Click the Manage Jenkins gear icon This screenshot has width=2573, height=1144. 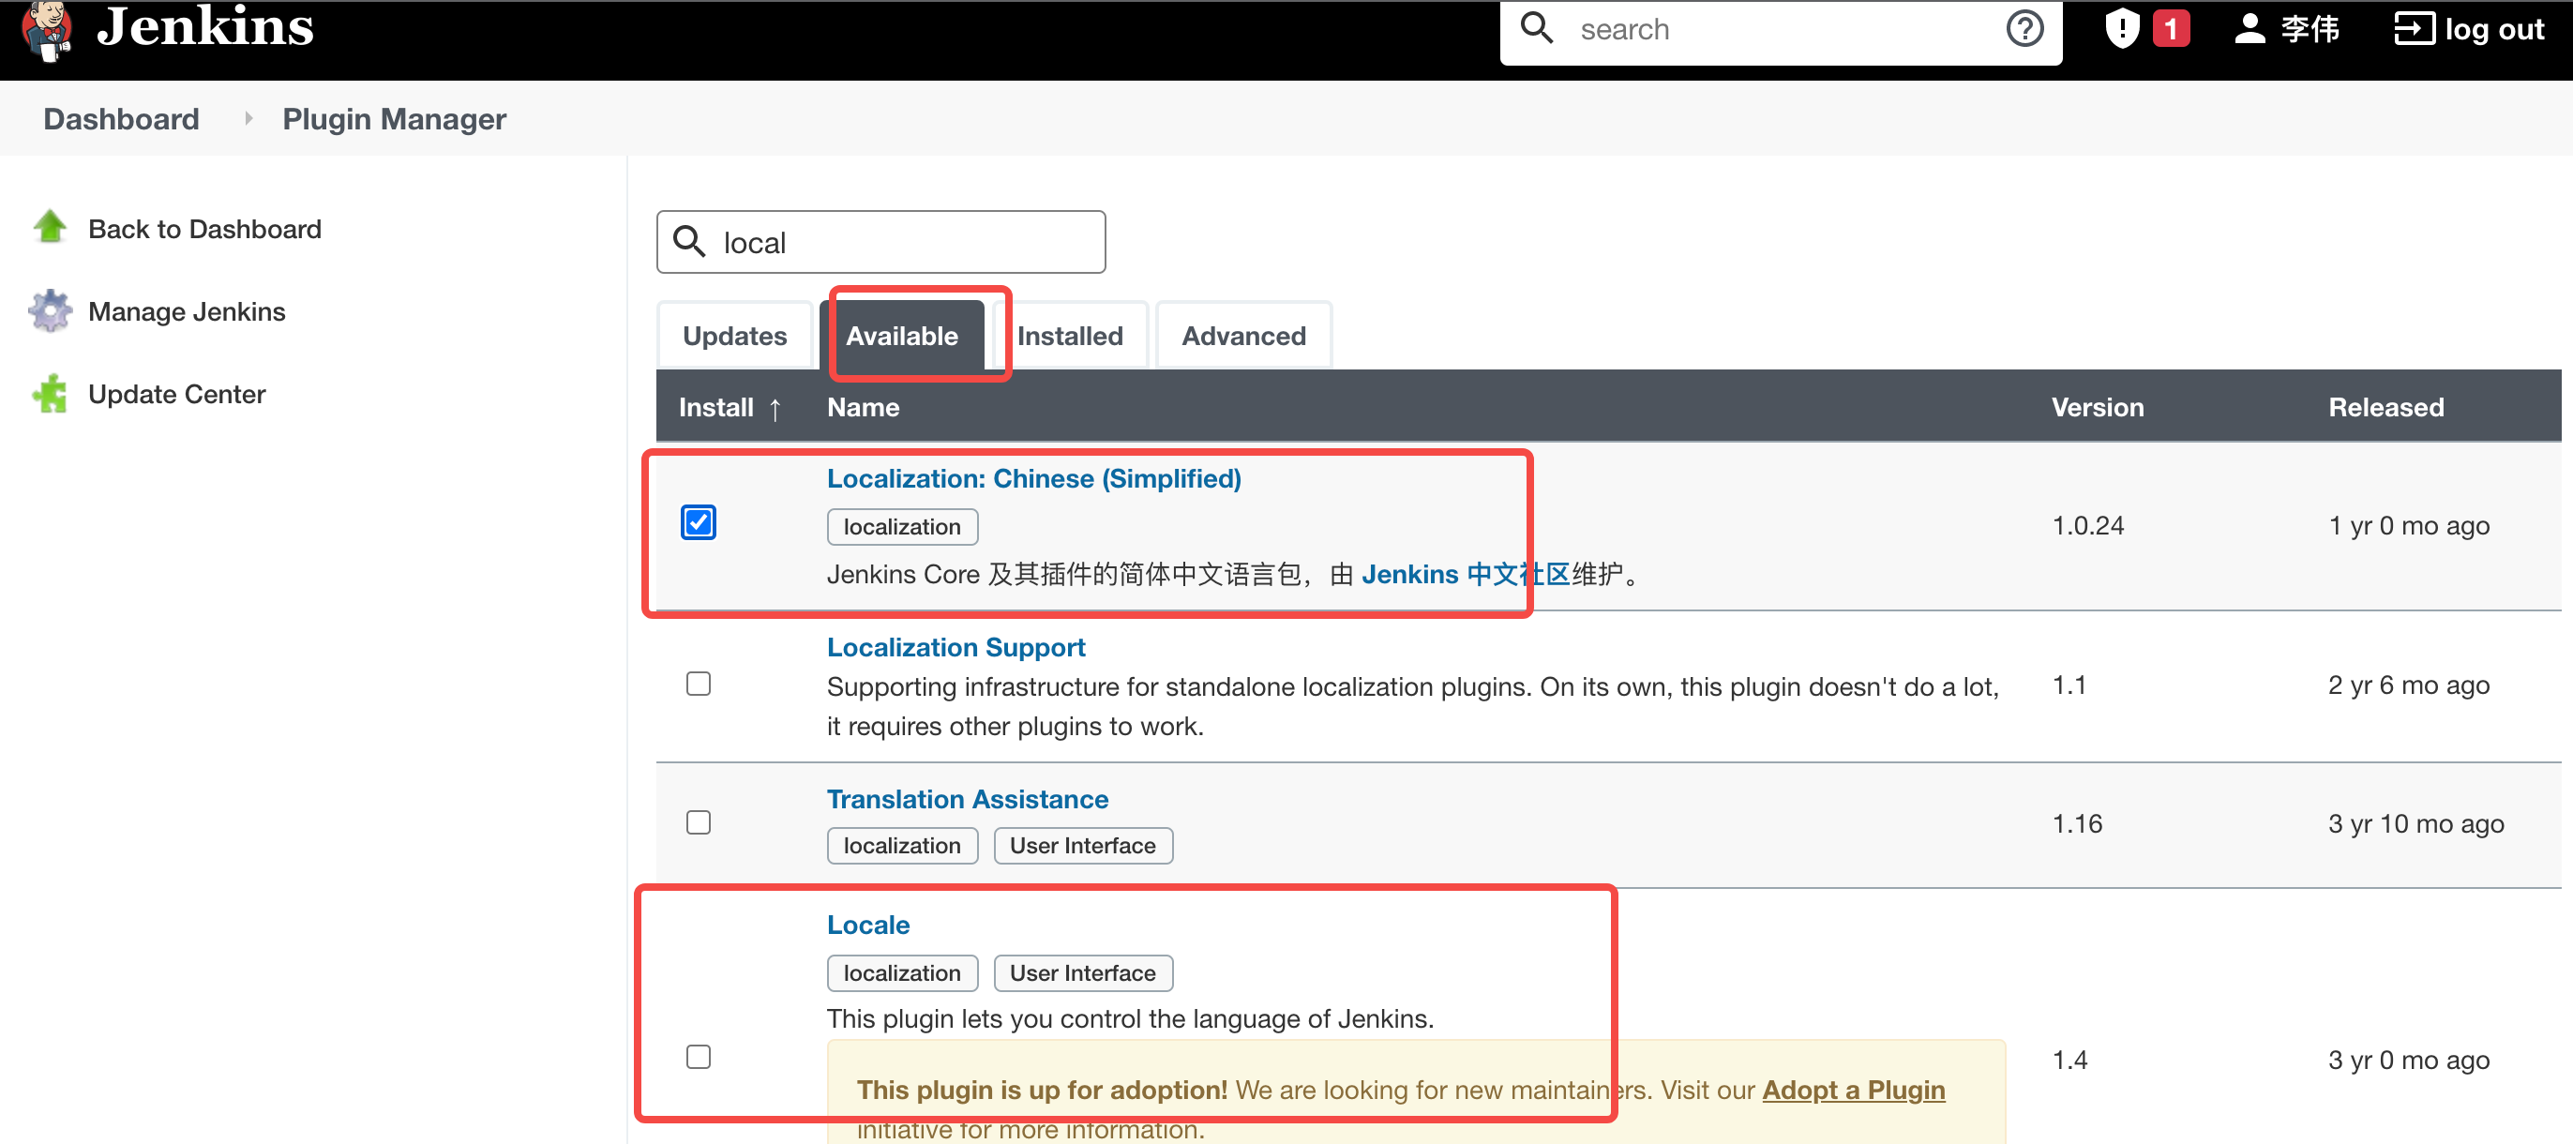point(50,310)
